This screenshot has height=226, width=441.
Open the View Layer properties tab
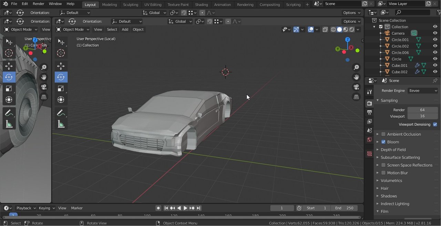369,121
